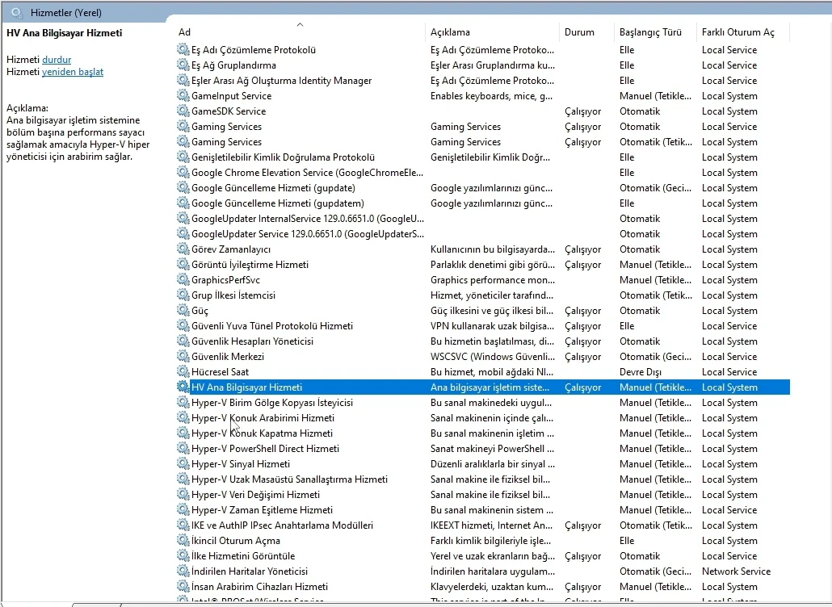Viewport: 832px width, 607px height.
Task: Click the Hizmetler (Yerel) magnifier gear icon
Action: click(x=17, y=13)
